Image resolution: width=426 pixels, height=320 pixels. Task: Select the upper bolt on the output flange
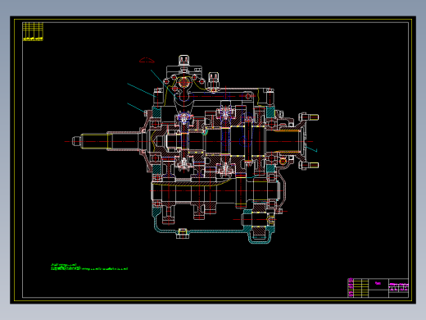point(309,117)
